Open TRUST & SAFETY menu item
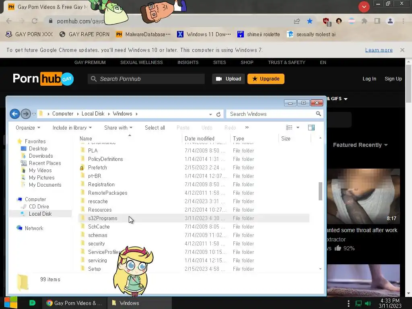The width and height of the screenshot is (412, 309). (286, 62)
